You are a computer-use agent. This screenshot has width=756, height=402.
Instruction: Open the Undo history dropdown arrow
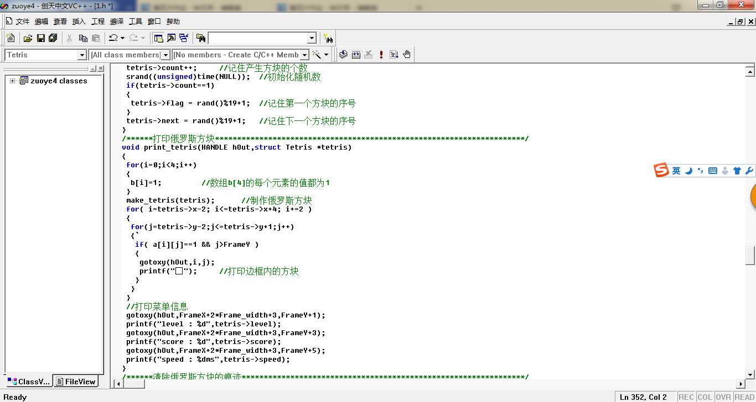point(122,38)
